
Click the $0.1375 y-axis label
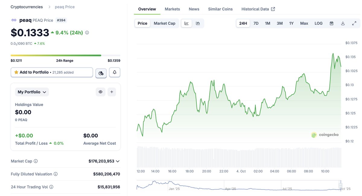[x=351, y=43]
